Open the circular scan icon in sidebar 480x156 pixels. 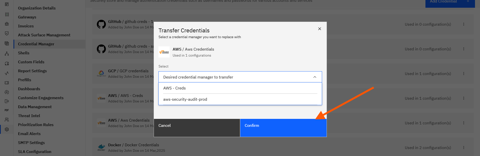(x=7, y=92)
